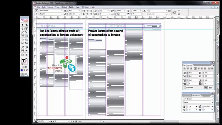Image resolution: width=222 pixels, height=125 pixels.
Task: Open the Help menu
Action: [x=93, y=7]
